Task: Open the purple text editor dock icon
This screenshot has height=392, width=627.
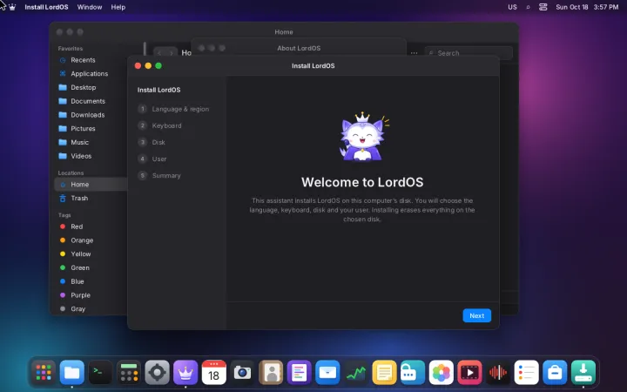Action: [x=299, y=373]
